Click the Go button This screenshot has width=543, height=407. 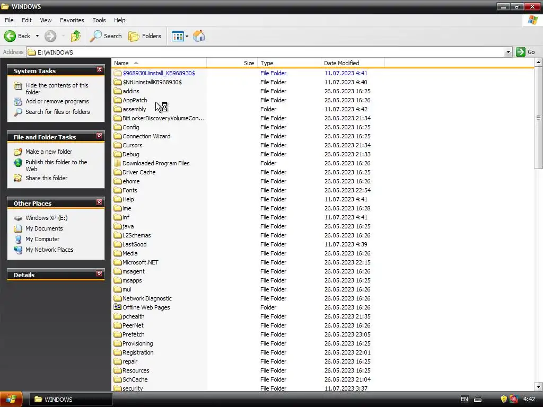pos(526,52)
